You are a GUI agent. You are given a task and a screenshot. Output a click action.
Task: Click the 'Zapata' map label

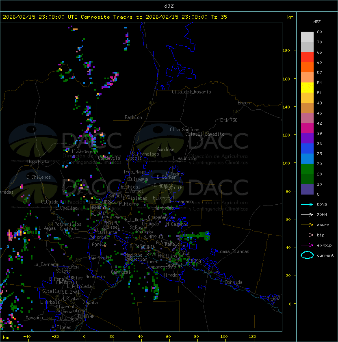coord(90,303)
